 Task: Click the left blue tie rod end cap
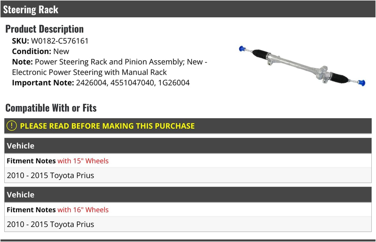(242, 49)
